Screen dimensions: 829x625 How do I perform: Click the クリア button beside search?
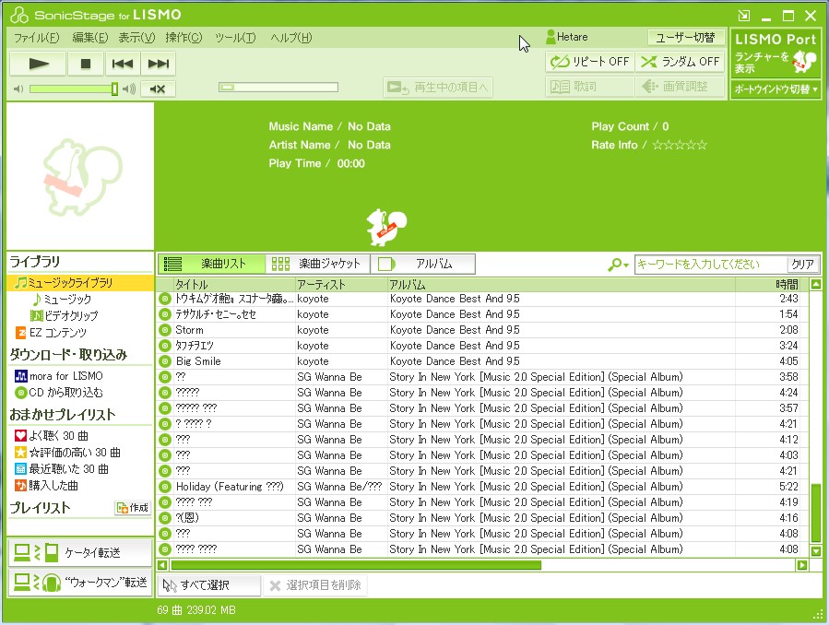coord(802,265)
